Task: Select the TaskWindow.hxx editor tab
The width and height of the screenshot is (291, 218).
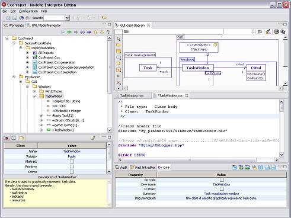Action: 132,95
